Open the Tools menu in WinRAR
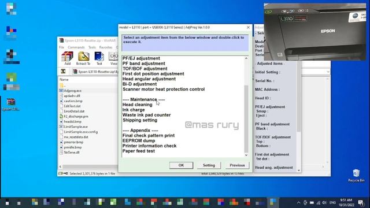The height and width of the screenshot is (208, 370). point(92,47)
